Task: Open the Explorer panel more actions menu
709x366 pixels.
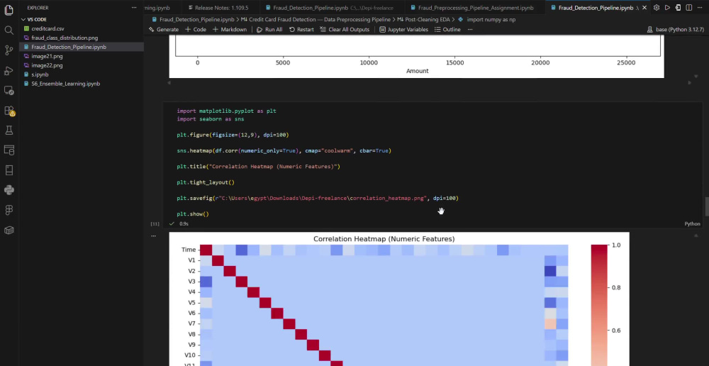Action: point(134,8)
